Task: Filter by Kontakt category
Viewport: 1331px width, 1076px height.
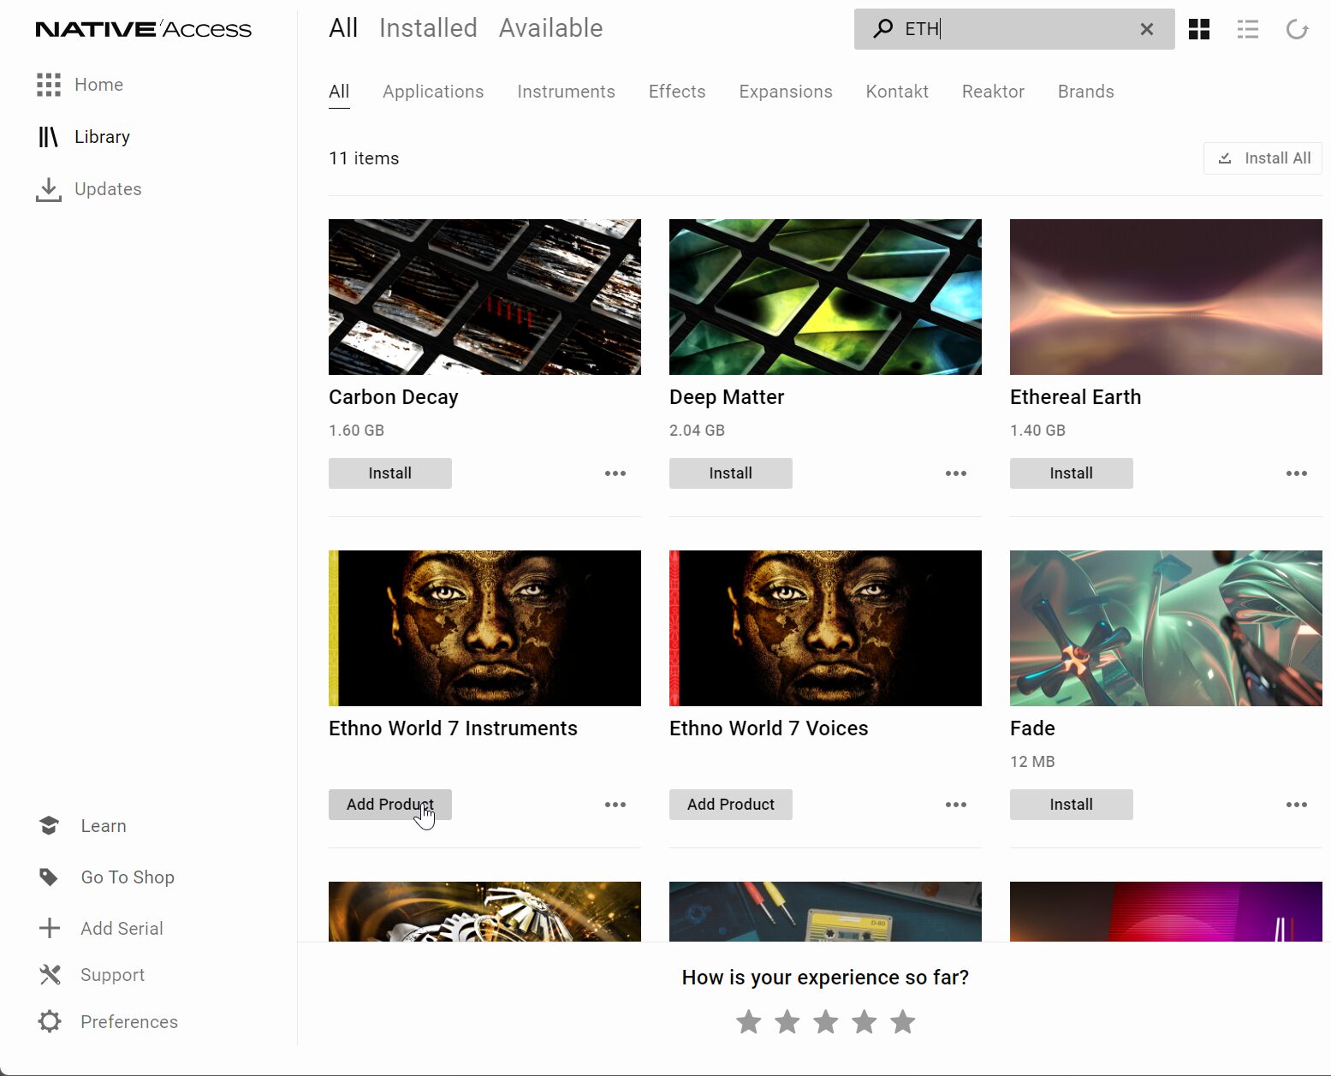Action: [x=897, y=92]
